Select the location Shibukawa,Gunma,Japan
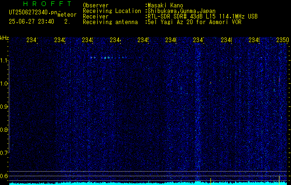Image resolution: width=291 pixels, height=185 pixels. click(x=181, y=11)
